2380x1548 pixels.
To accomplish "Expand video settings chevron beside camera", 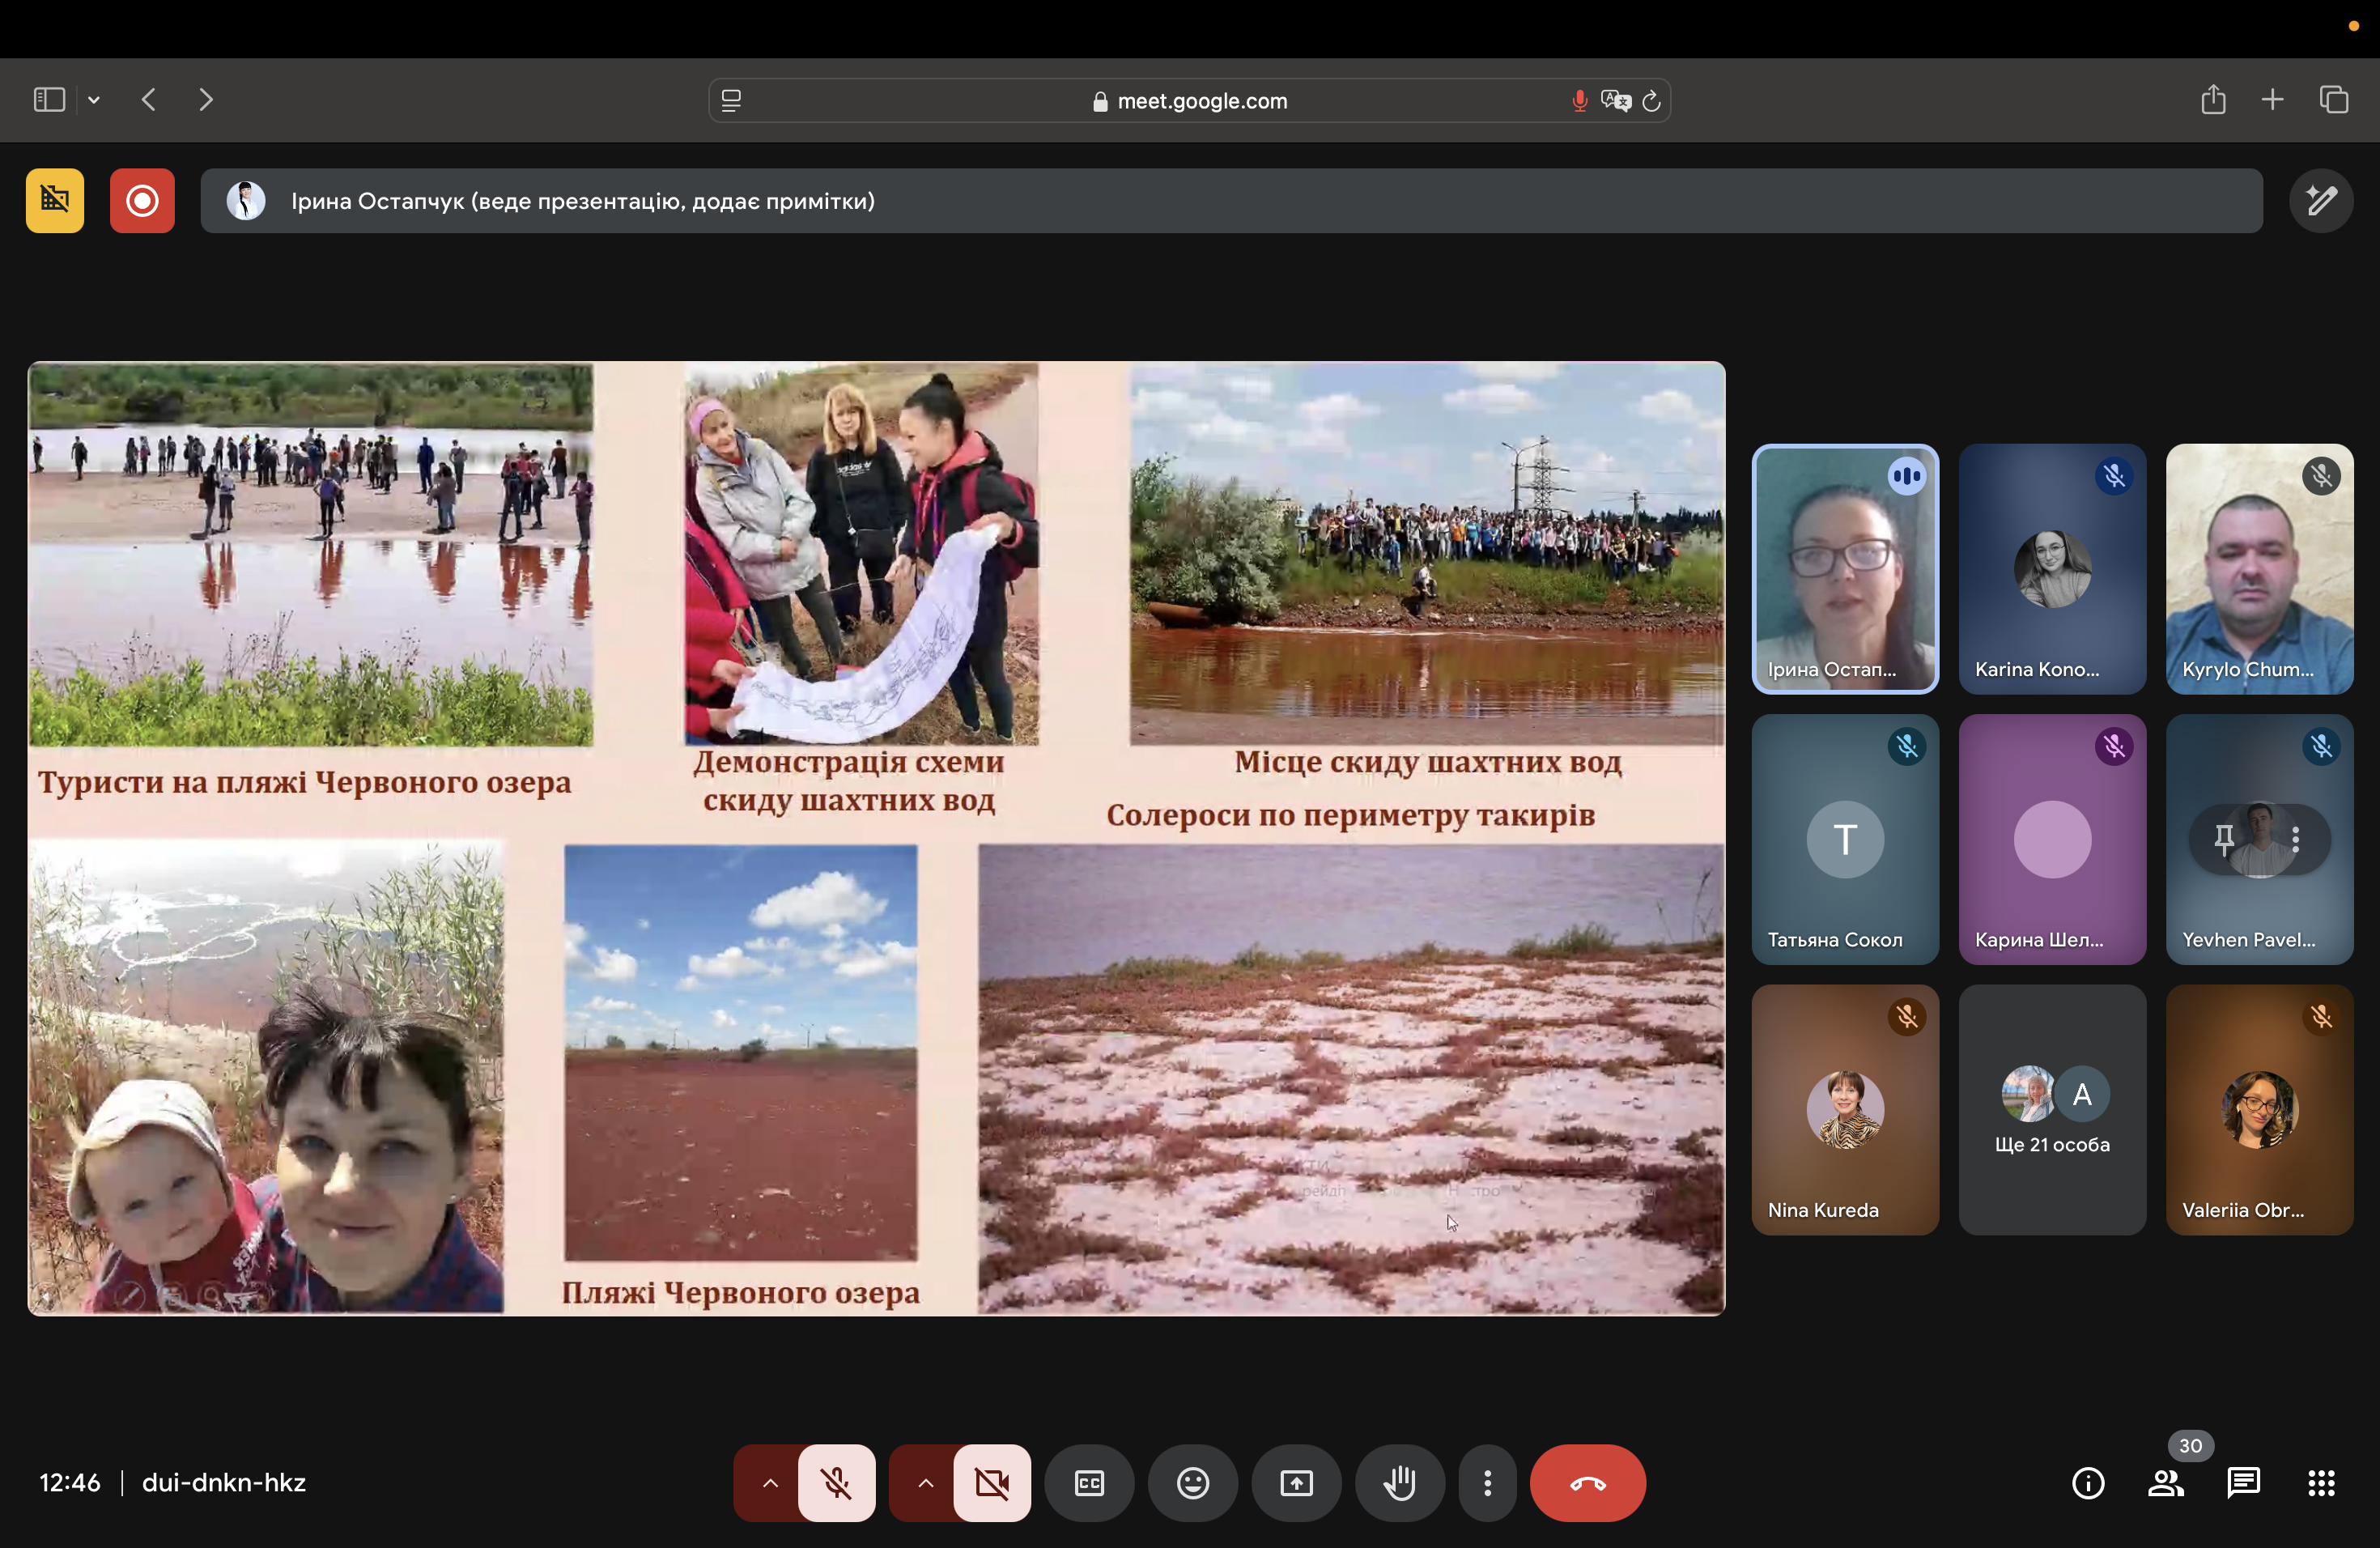I will coord(925,1483).
